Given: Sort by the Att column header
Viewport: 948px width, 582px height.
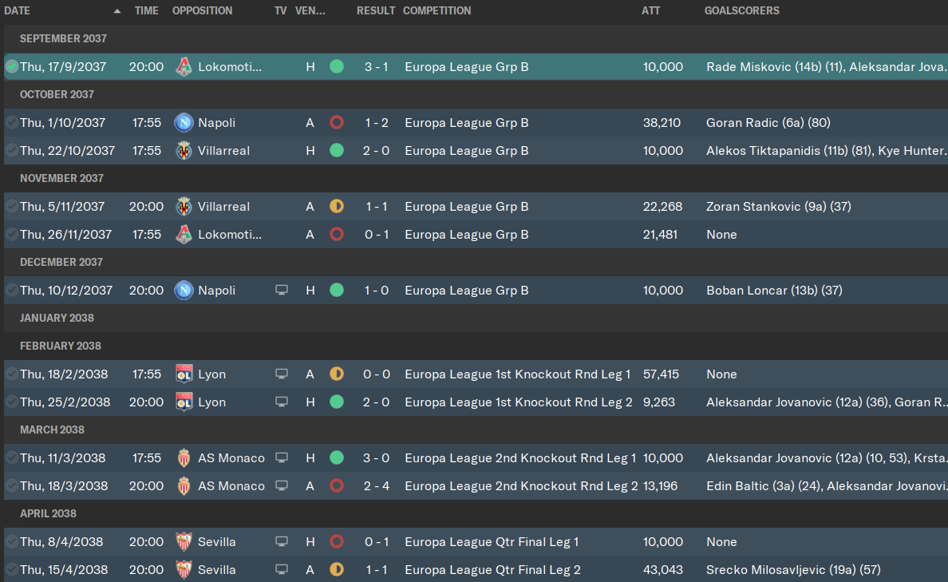Looking at the screenshot, I should pyautogui.click(x=650, y=11).
